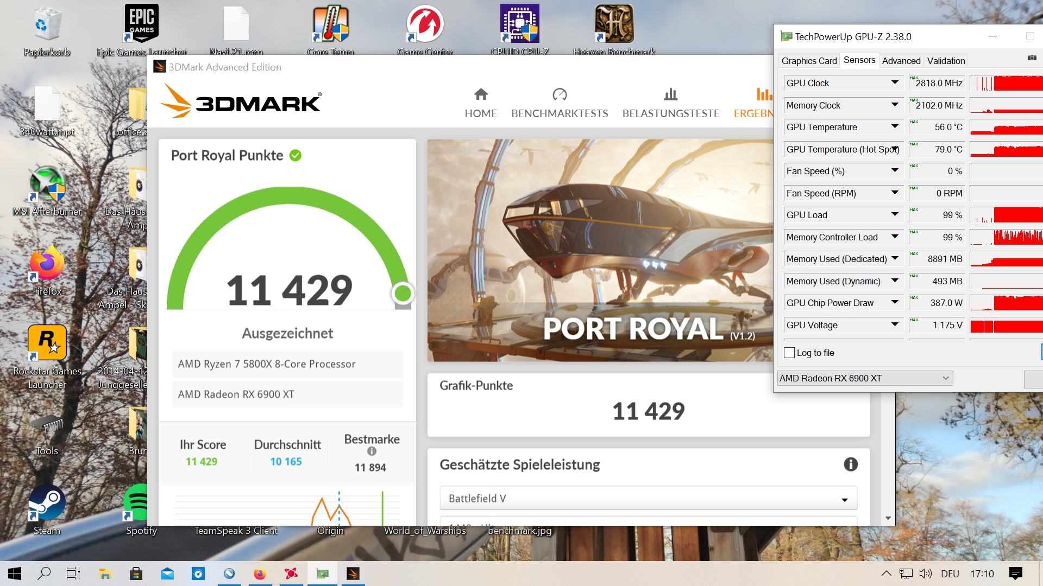Switch to Graphics Card tab

point(809,61)
